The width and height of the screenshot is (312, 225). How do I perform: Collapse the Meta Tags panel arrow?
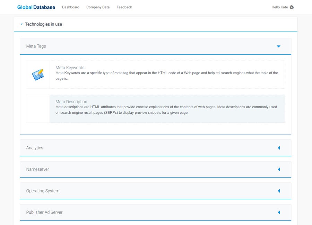pyautogui.click(x=279, y=46)
